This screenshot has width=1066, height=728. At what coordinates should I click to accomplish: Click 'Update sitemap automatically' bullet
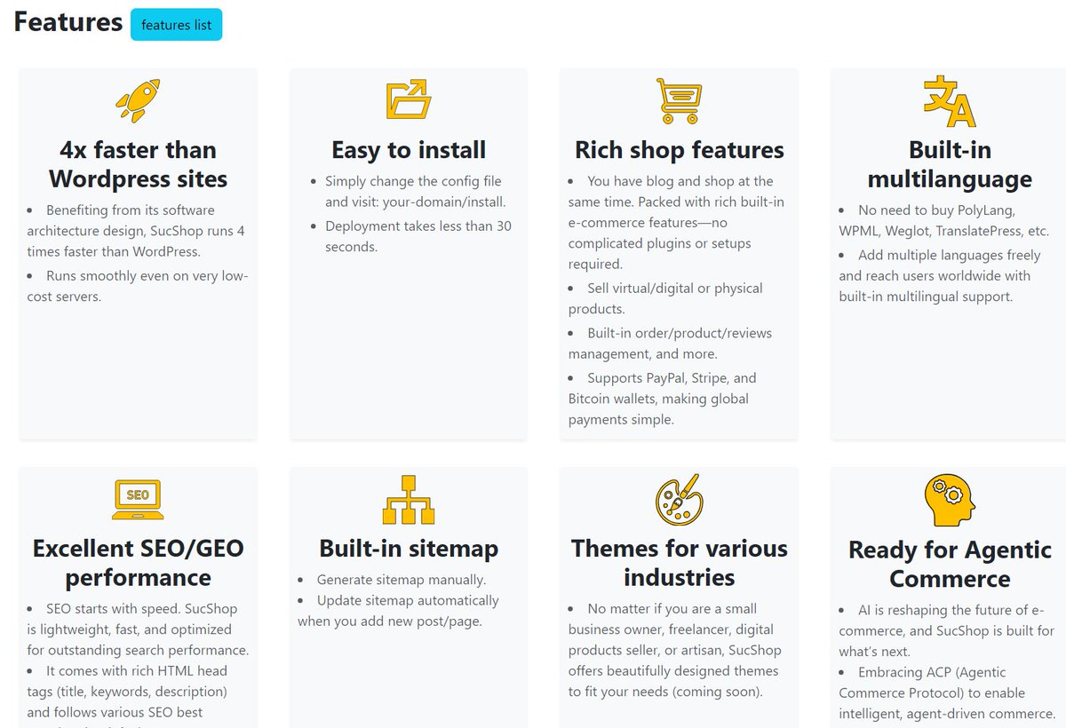tap(399, 611)
